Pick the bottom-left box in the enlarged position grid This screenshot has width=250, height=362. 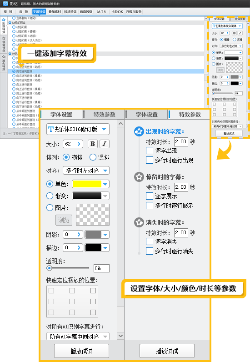pyautogui.click(x=51, y=312)
